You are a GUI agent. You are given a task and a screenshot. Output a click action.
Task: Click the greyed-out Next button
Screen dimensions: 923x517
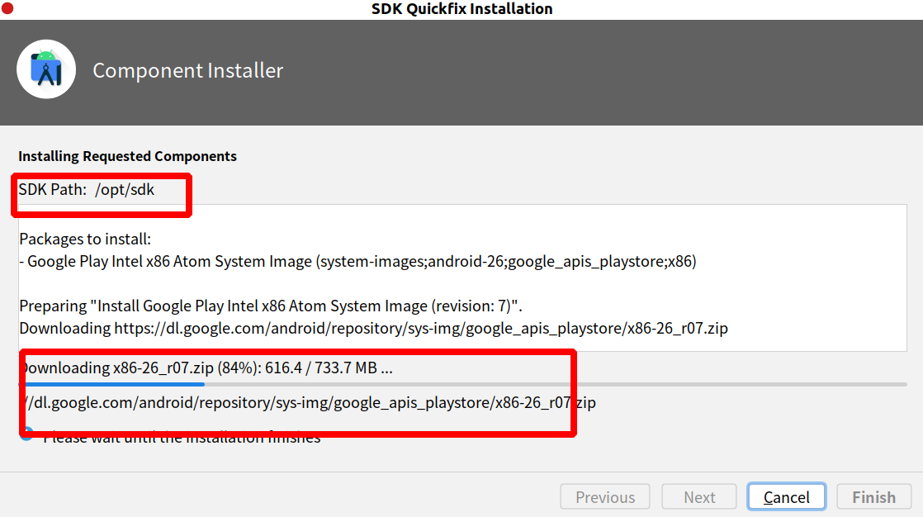699,497
